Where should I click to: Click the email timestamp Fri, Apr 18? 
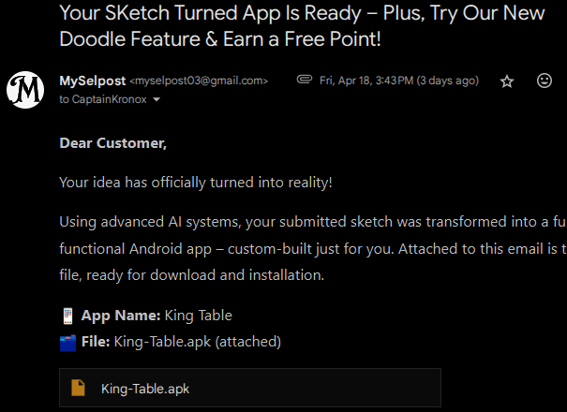pos(399,81)
